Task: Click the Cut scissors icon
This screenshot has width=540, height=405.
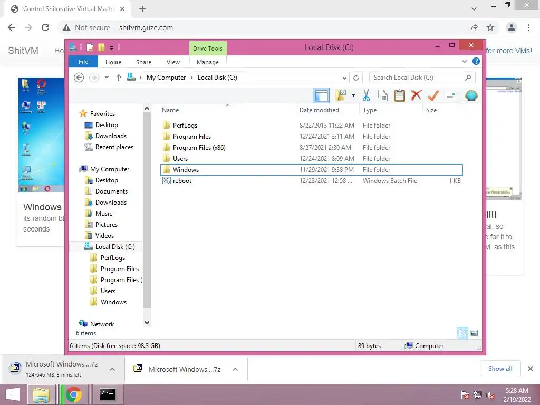Action: [366, 95]
